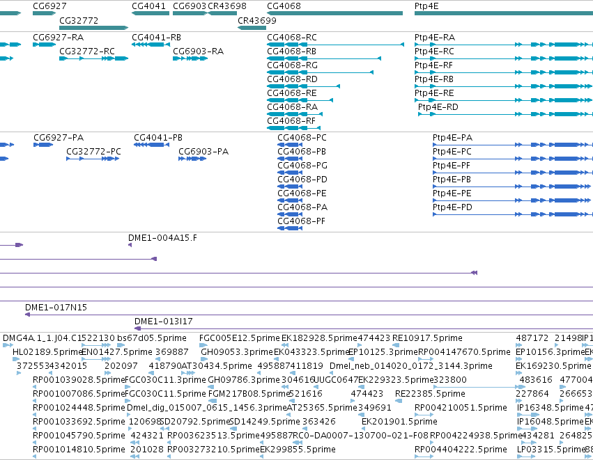This screenshot has width=593, height=460.
Task: Open the CG4068-RF transcript label
Action: [291, 121]
